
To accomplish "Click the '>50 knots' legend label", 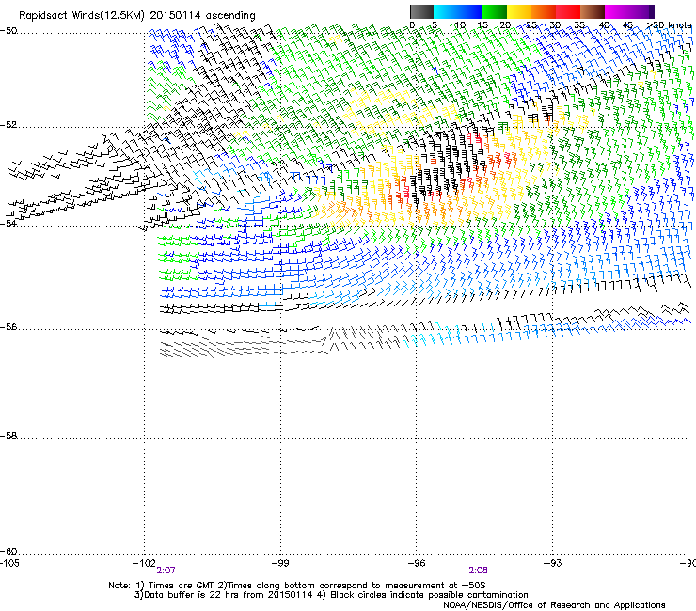I will click(669, 25).
